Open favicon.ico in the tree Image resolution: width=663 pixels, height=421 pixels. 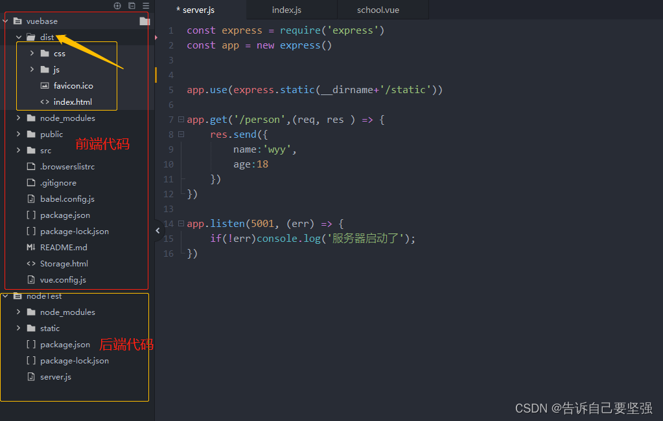pos(73,85)
